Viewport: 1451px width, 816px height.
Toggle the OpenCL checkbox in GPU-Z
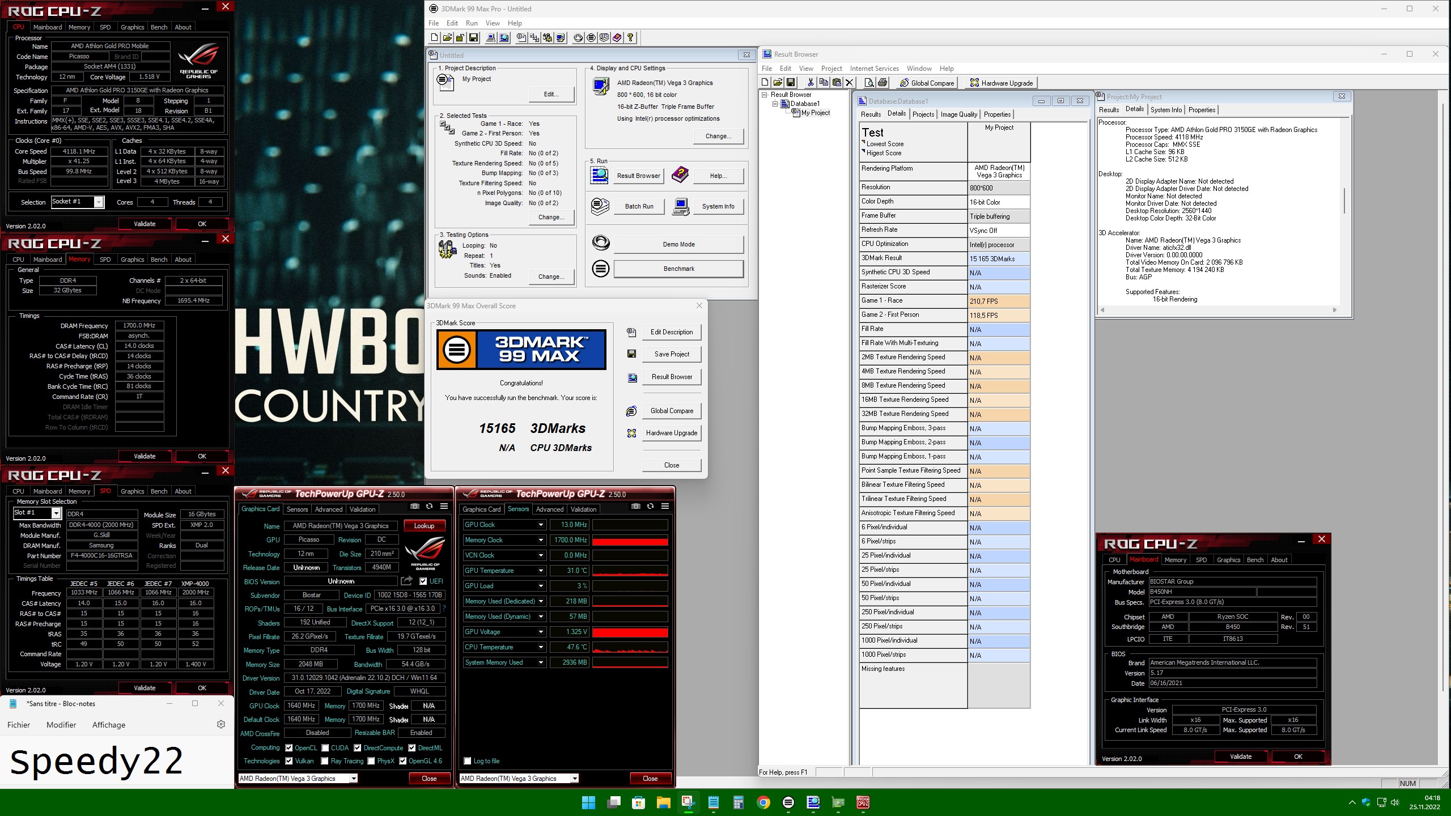pyautogui.click(x=289, y=748)
